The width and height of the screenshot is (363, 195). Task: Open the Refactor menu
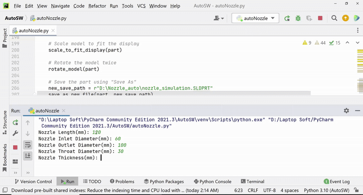pos(97,6)
